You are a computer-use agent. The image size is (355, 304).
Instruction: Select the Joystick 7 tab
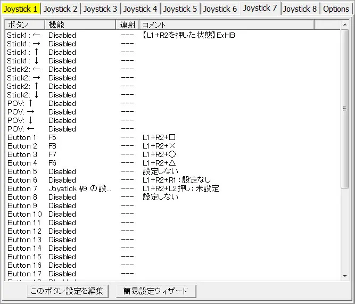(x=260, y=8)
